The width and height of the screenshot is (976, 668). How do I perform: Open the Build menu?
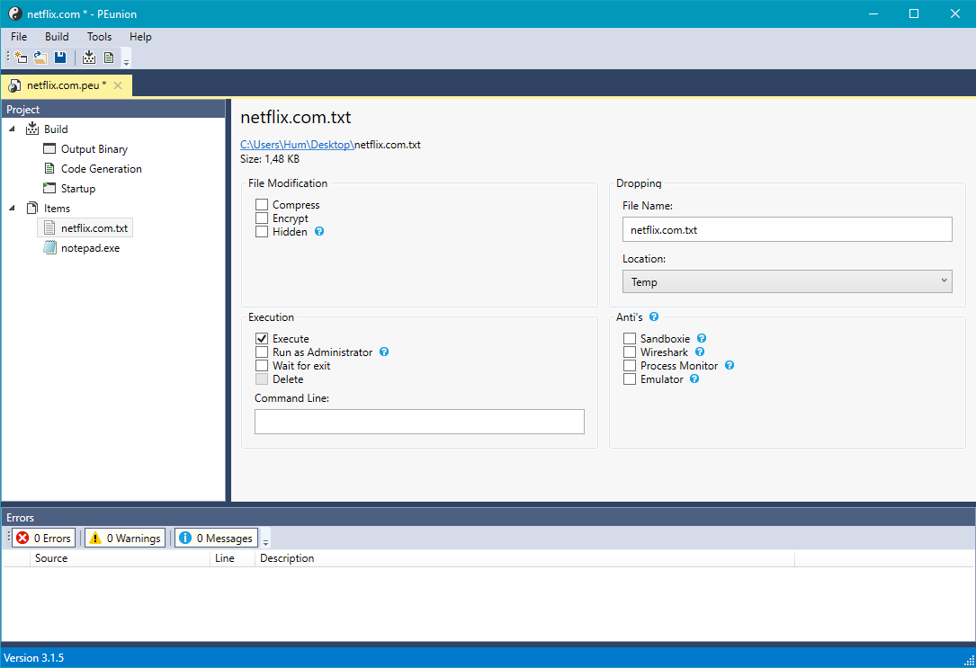coord(57,37)
